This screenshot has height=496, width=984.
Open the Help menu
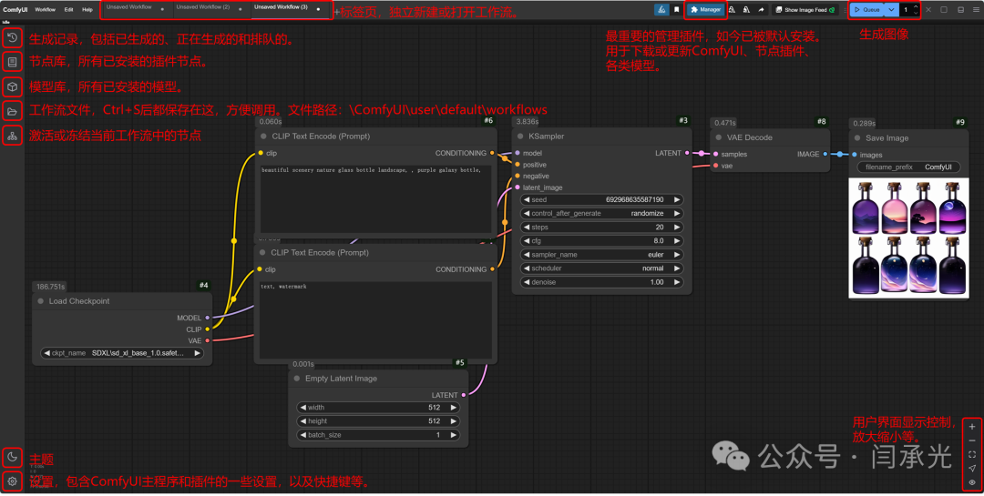tap(87, 9)
